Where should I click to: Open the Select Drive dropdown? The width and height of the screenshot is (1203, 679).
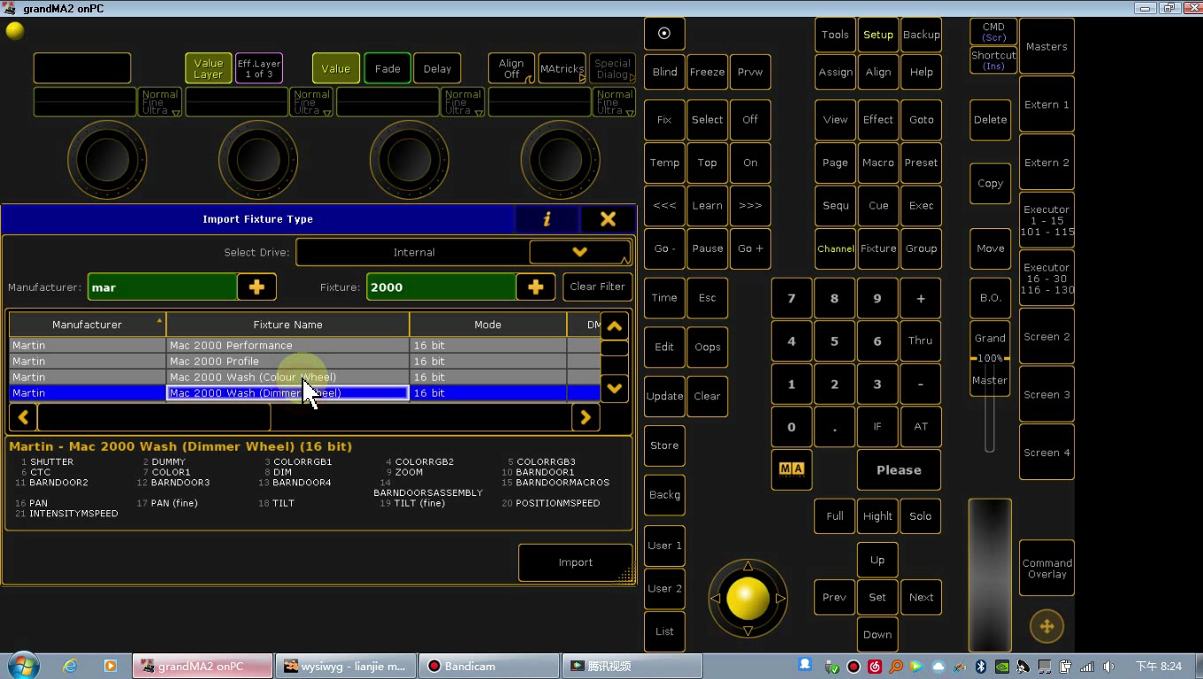579,252
